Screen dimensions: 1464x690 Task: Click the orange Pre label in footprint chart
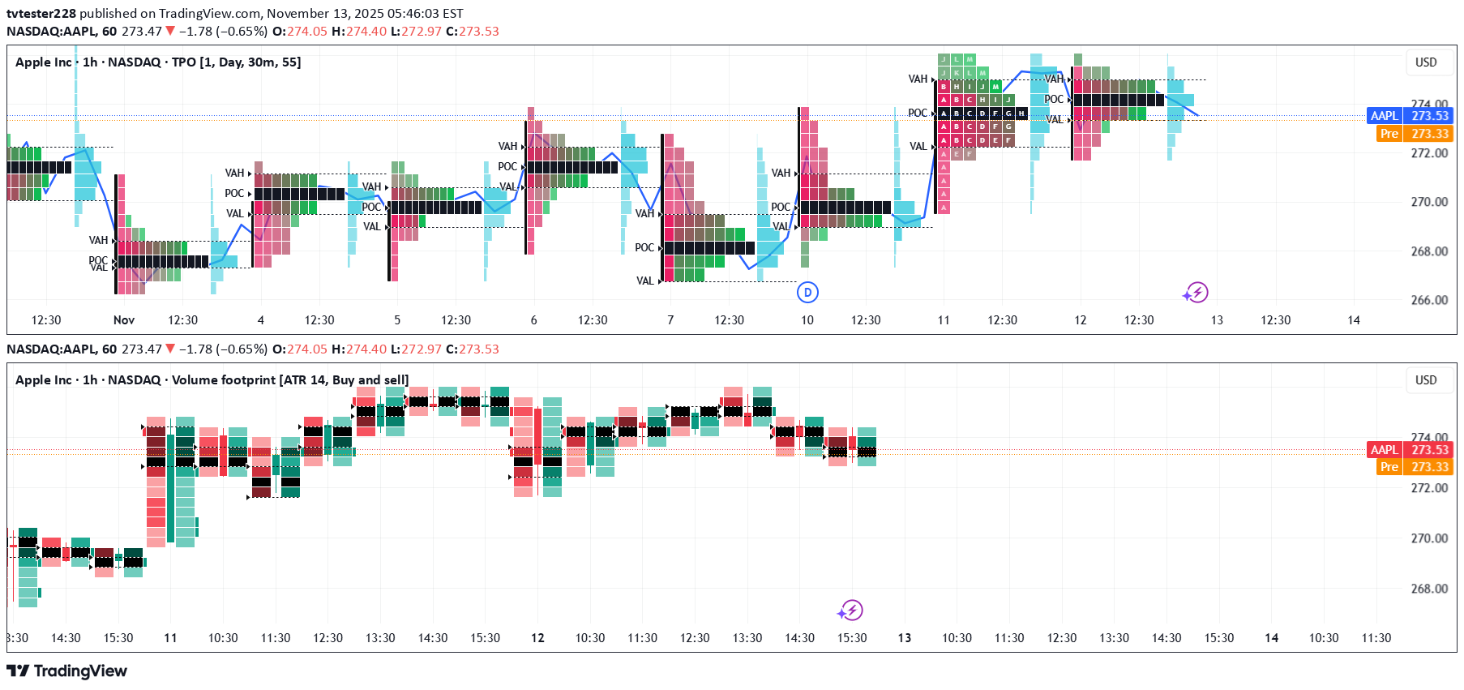pyautogui.click(x=1389, y=467)
